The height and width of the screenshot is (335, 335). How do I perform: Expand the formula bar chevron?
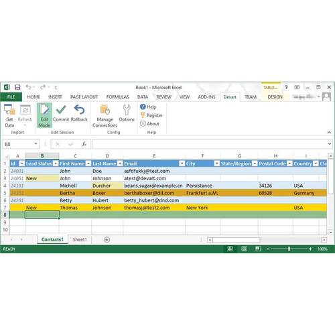tap(330, 144)
